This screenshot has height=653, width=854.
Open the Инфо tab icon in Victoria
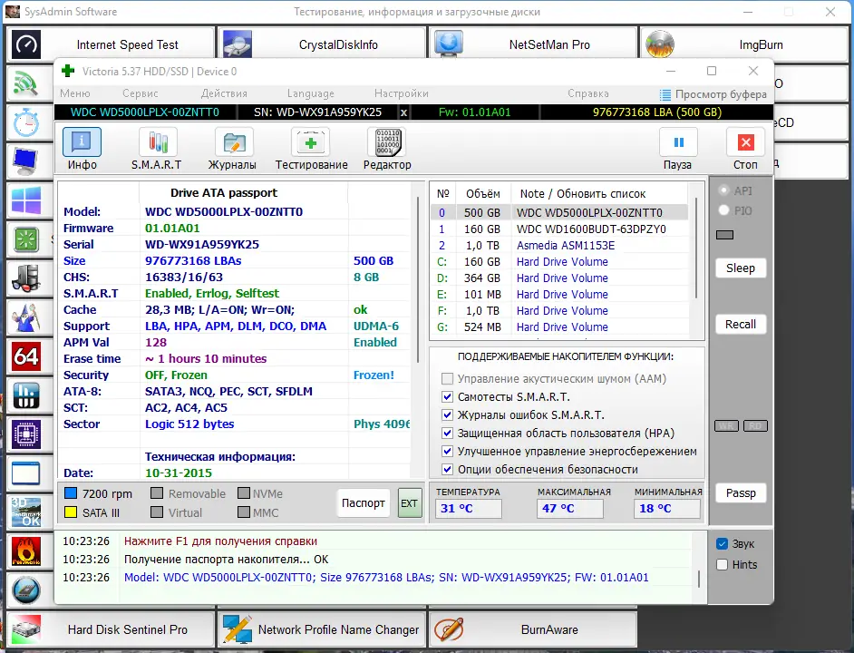(x=82, y=142)
